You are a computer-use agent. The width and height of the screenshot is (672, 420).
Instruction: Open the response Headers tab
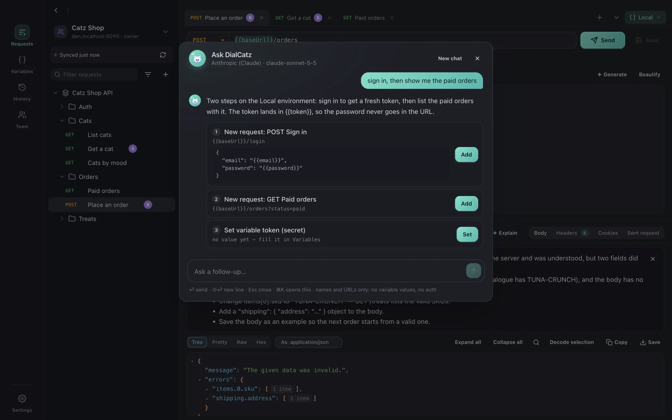(572, 233)
